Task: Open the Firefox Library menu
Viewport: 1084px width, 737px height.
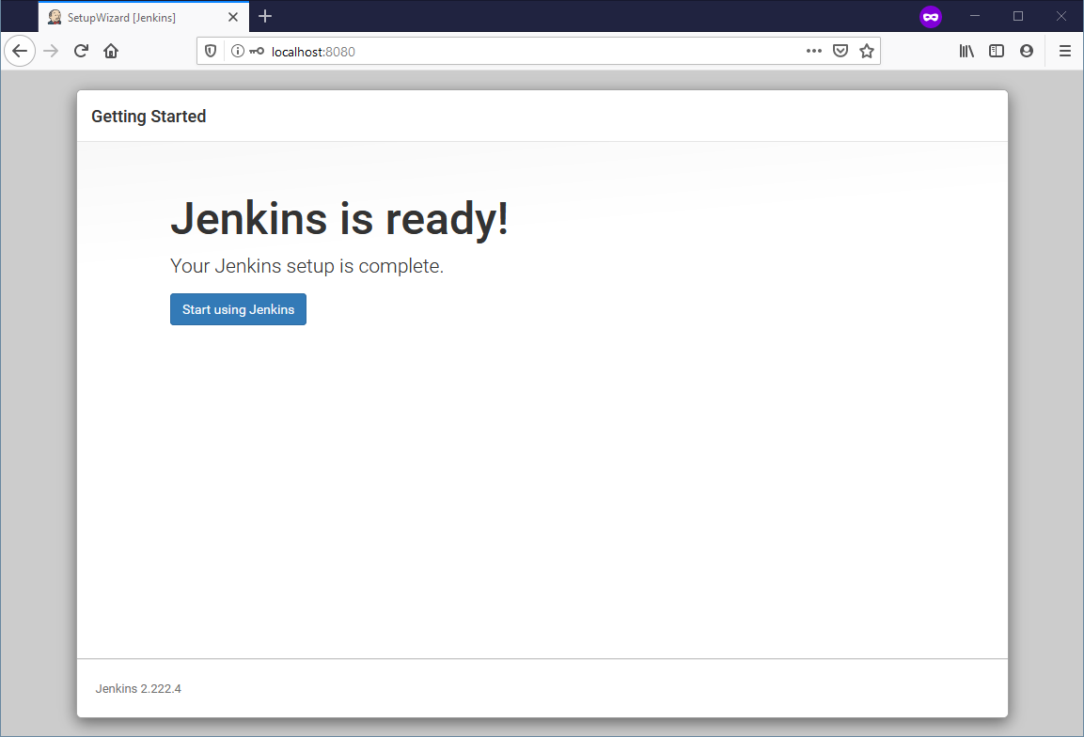Action: pyautogui.click(x=966, y=51)
